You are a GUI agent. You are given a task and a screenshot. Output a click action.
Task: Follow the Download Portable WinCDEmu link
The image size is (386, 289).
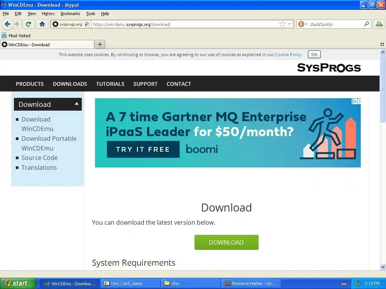pyautogui.click(x=49, y=143)
